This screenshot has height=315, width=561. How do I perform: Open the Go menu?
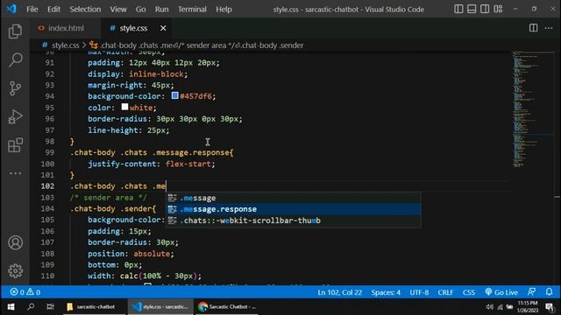(x=140, y=10)
